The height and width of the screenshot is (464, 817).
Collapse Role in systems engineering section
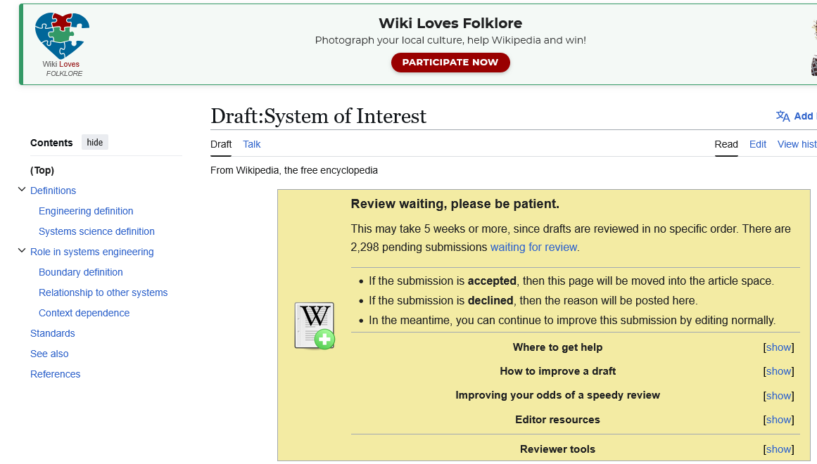click(22, 251)
